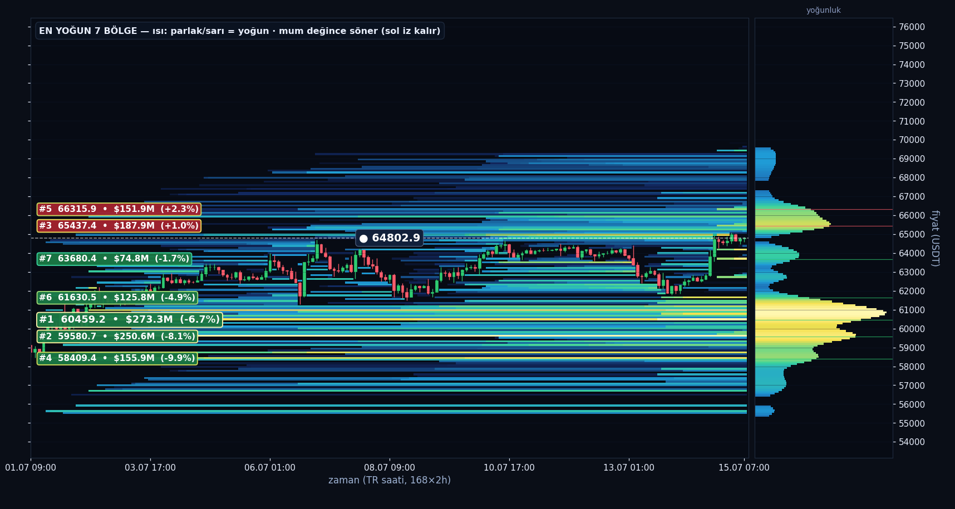The width and height of the screenshot is (955, 509).
Task: Click the 01.07 09:00 time tick
Action: point(31,468)
